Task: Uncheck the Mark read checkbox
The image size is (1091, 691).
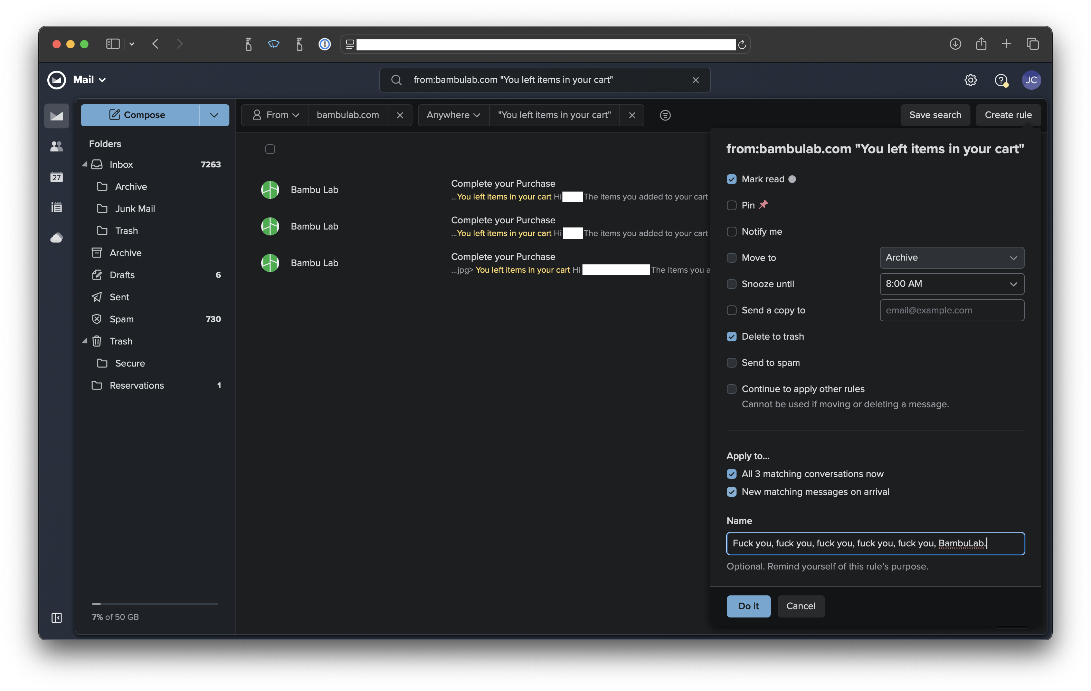Action: point(731,179)
